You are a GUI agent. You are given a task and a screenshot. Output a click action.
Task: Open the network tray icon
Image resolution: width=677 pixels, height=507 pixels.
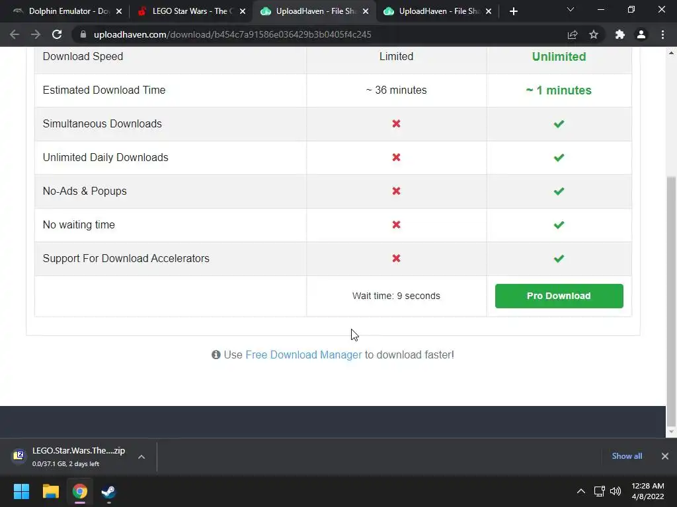599,491
